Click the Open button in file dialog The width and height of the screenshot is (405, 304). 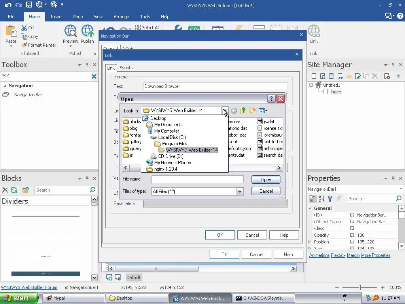(x=266, y=179)
